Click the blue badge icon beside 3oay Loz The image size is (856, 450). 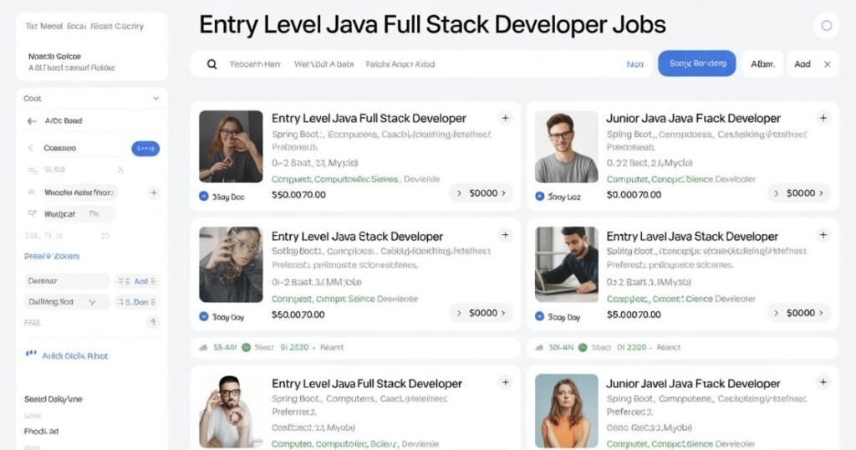tap(539, 196)
